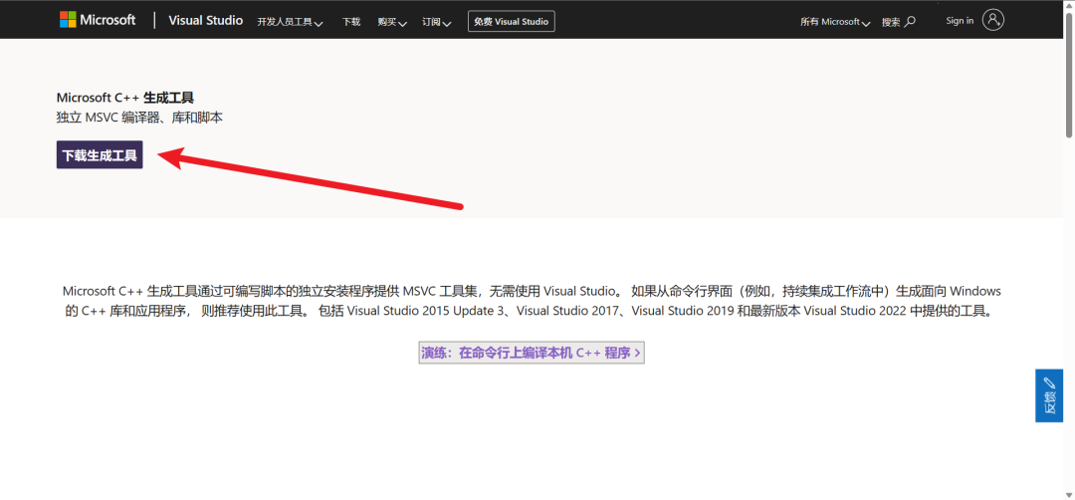This screenshot has height=500, width=1075.
Task: Click the scrollbar down arrow
Action: (x=1069, y=494)
